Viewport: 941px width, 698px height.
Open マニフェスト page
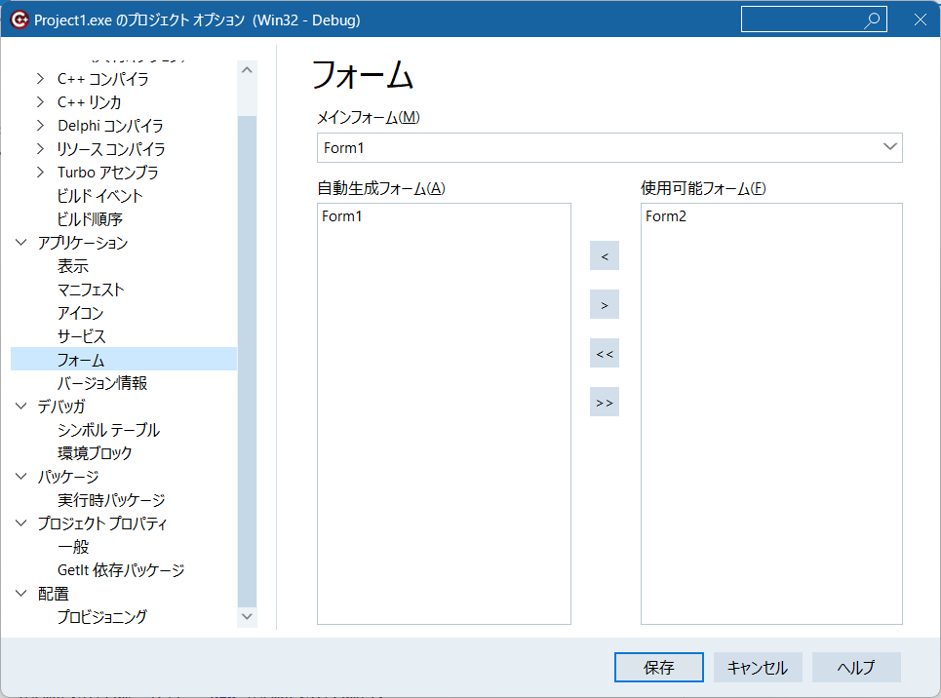click(x=91, y=290)
